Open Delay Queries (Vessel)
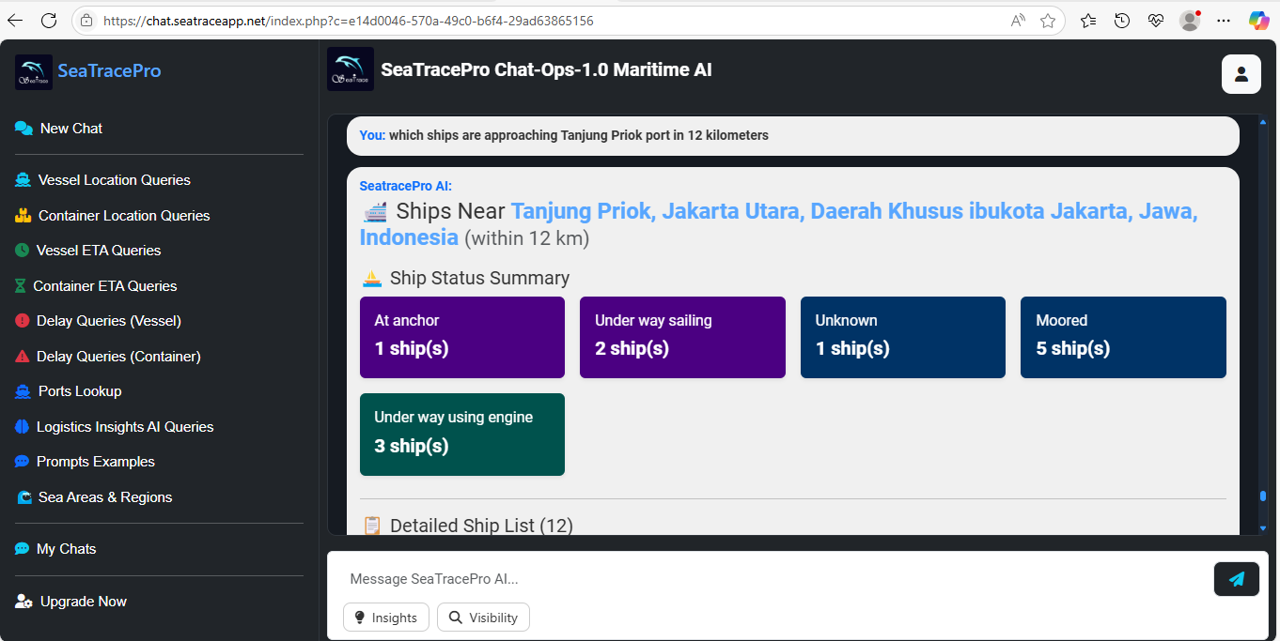Screen dimensions: 1280x641 click(x=98, y=321)
